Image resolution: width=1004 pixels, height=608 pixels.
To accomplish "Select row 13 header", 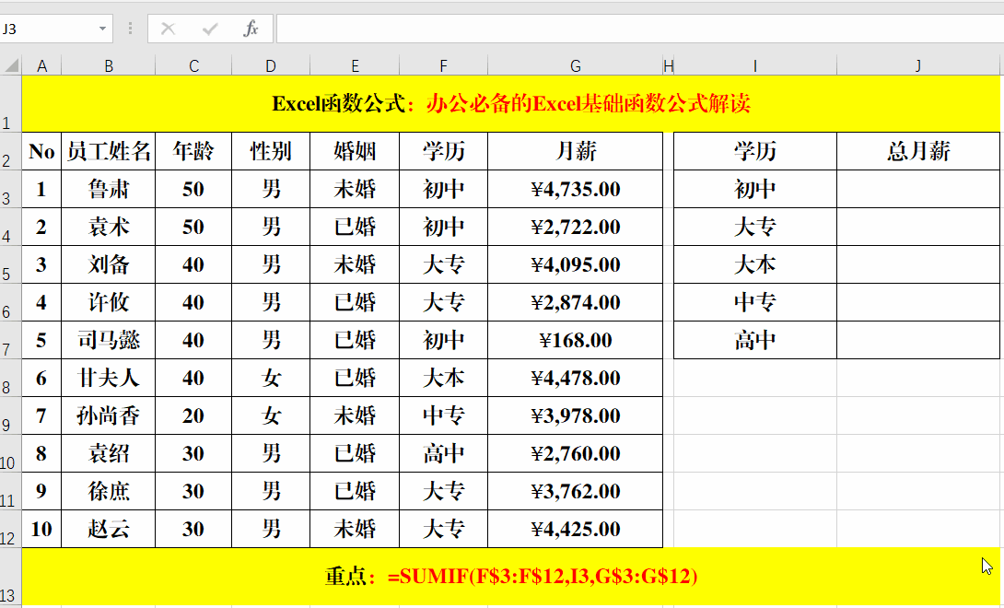I will tap(10, 577).
